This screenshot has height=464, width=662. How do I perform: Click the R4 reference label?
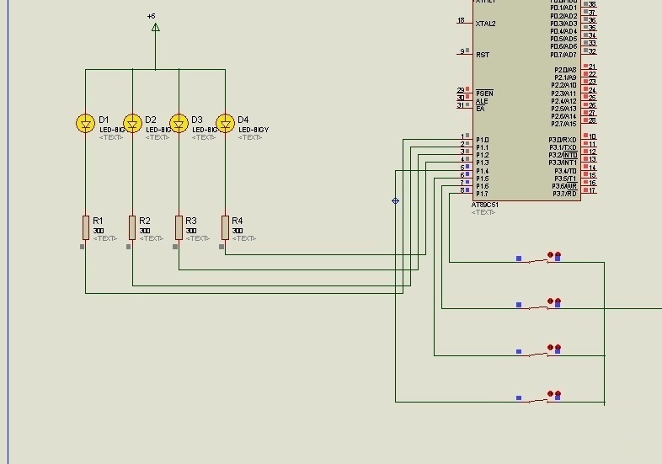tap(238, 221)
